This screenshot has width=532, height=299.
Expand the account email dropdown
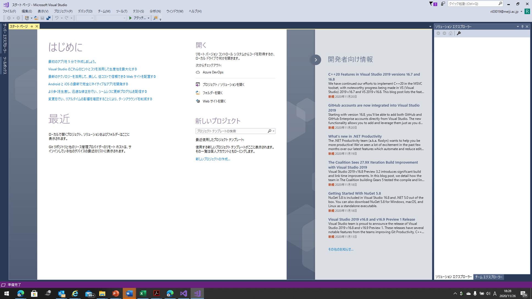coord(521,12)
